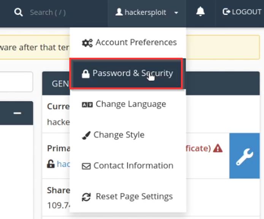This screenshot has width=264, height=219.
Task: Select Password & Security menu item
Action: [132, 73]
